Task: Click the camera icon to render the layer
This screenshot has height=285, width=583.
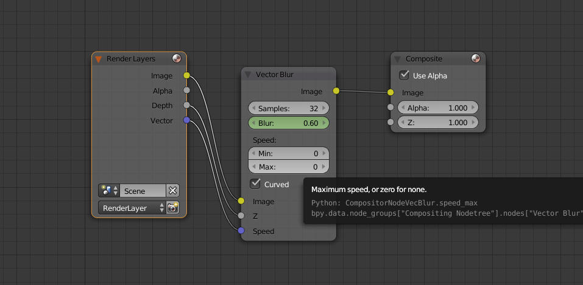Action: pyautogui.click(x=173, y=208)
